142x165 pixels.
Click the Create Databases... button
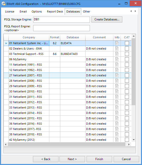pos(107,19)
